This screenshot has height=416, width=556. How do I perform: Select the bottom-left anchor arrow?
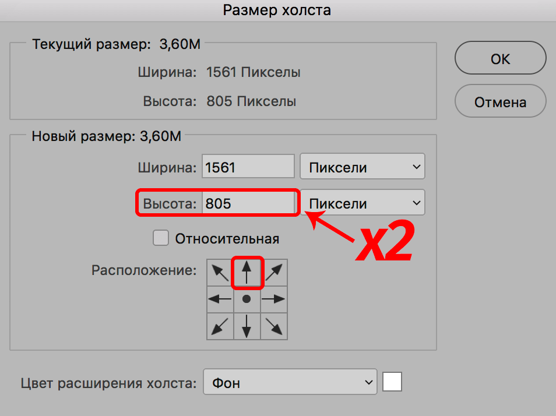(220, 326)
